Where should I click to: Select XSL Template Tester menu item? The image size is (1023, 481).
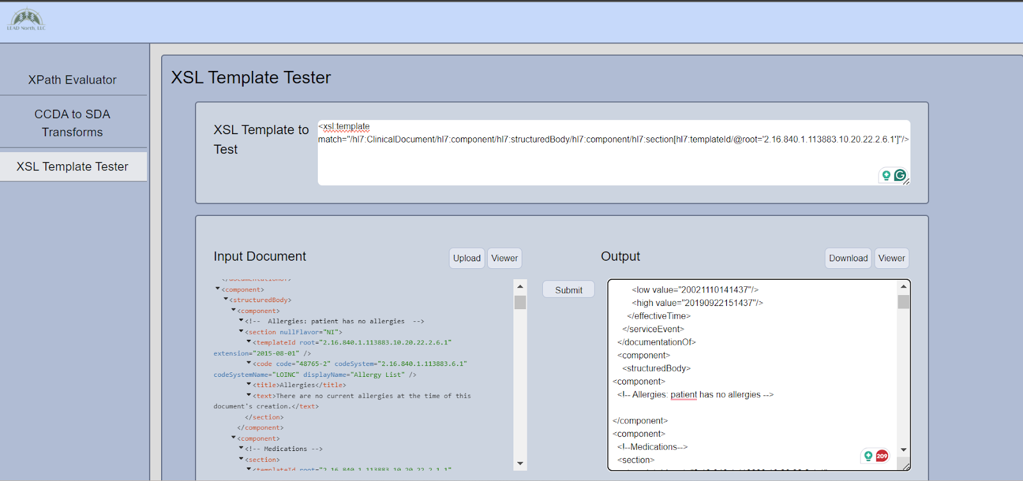[72, 166]
